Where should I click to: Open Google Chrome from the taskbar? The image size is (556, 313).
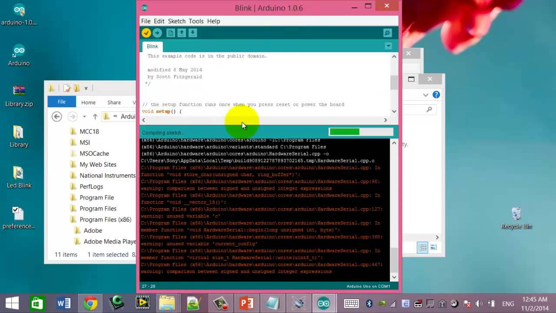click(x=90, y=303)
